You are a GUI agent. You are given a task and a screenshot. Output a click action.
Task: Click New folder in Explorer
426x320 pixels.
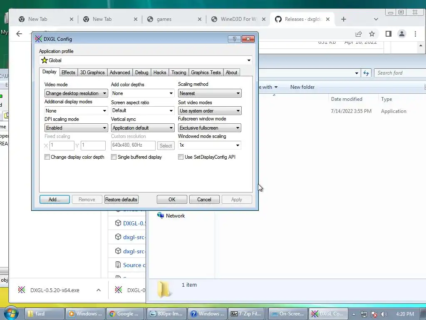302,87
